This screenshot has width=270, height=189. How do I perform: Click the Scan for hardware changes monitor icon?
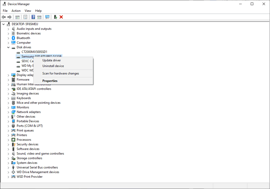47,17
